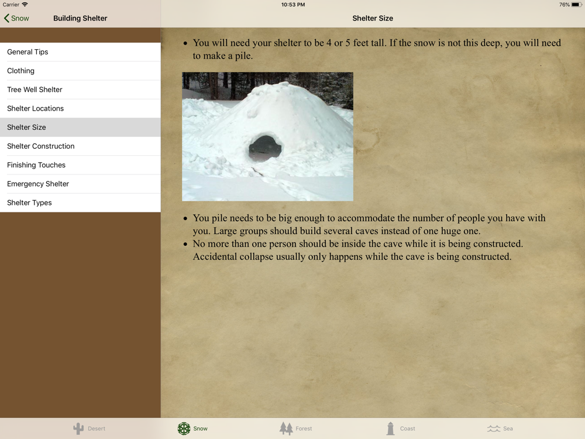This screenshot has height=439, width=585.
Task: Select the Snow snowflake tab icon
Action: [184, 428]
